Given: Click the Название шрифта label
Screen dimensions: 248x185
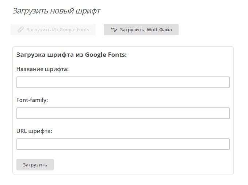Looking at the screenshot, I should pyautogui.click(x=42, y=69).
